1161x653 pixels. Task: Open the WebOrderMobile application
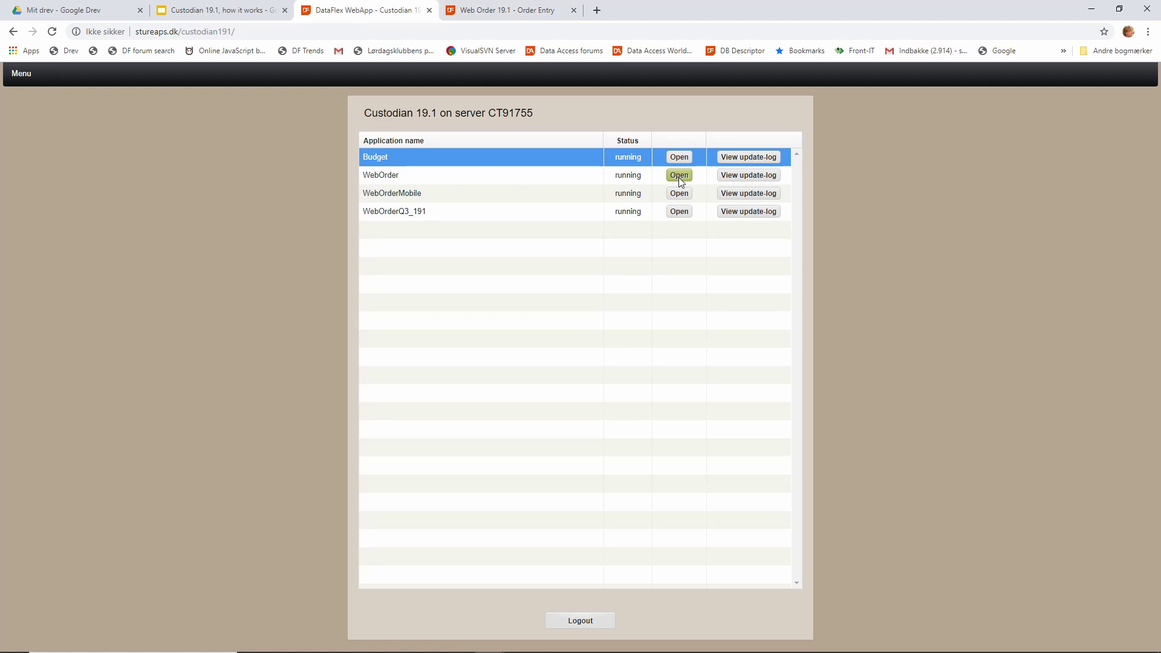click(679, 193)
